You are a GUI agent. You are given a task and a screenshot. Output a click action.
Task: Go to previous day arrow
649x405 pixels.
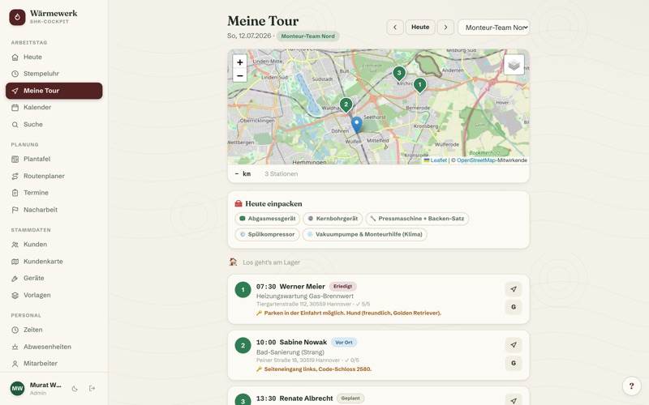(395, 28)
